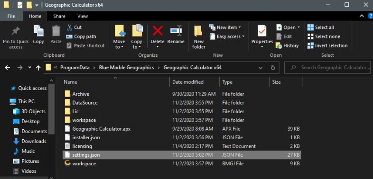Open Documents in navigation pane

[30, 131]
